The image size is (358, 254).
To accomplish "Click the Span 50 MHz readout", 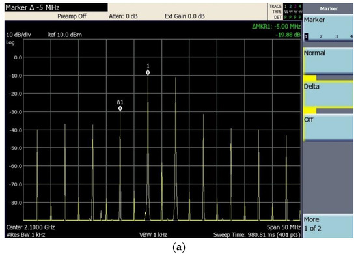I will pos(284,227).
